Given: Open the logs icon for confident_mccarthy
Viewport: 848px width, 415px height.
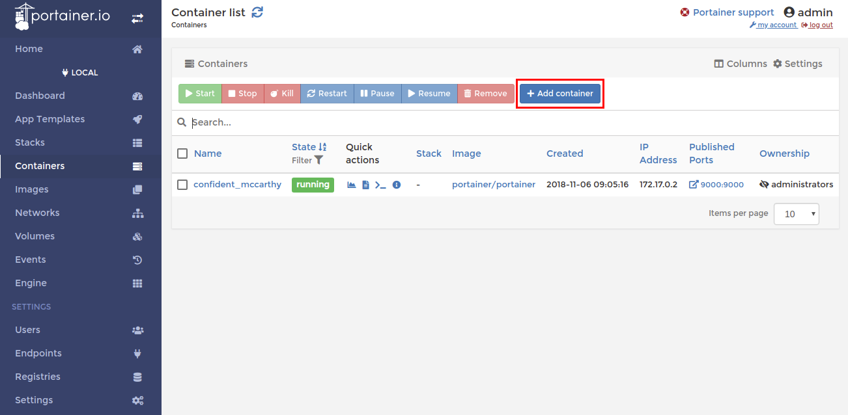Looking at the screenshot, I should pos(365,185).
